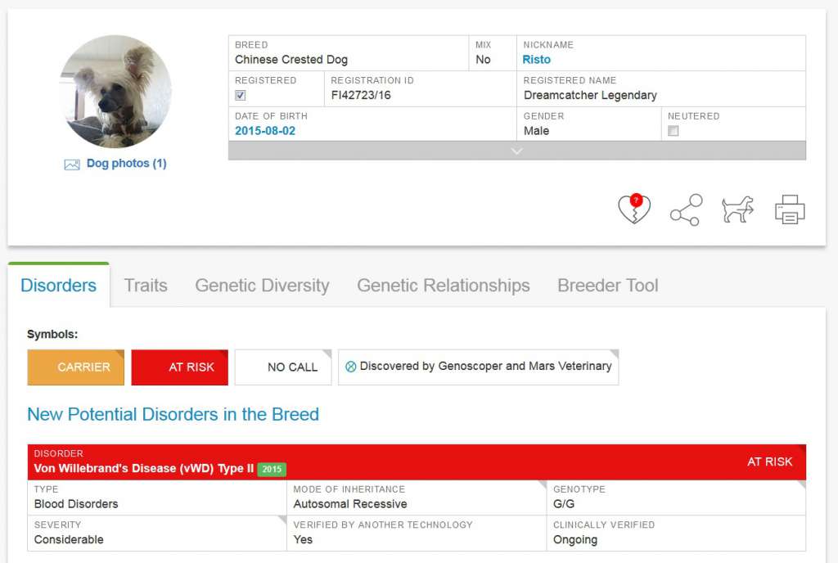Click the green 2015 badge on disorder
The width and height of the screenshot is (838, 563).
click(x=272, y=470)
